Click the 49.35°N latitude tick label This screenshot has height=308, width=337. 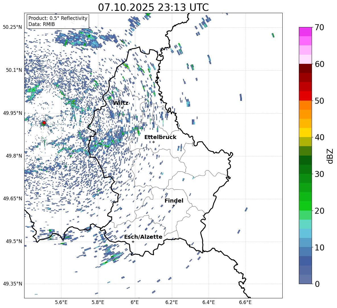click(x=13, y=284)
